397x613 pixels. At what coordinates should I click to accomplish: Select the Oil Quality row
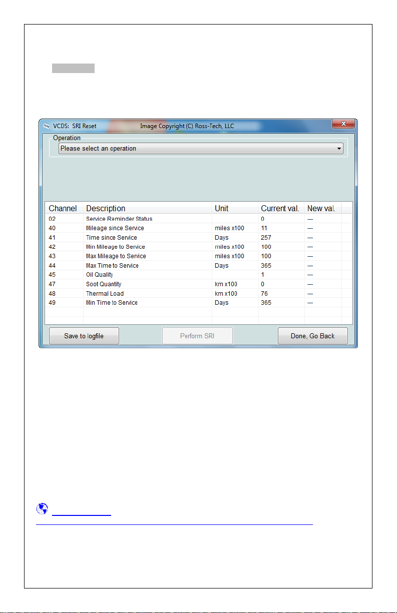199,275
